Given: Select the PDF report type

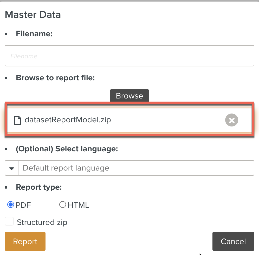Looking at the screenshot, I should click(10, 204).
